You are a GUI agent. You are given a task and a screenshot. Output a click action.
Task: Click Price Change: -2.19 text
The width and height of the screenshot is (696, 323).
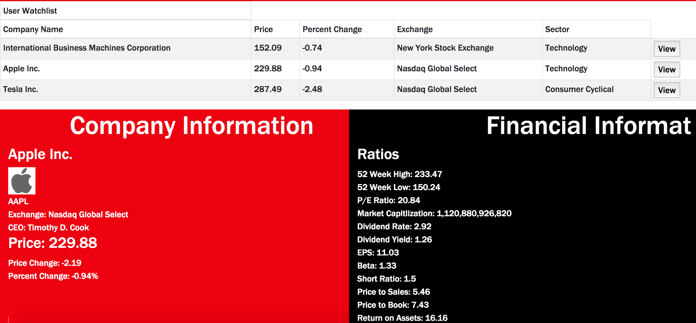[45, 263]
